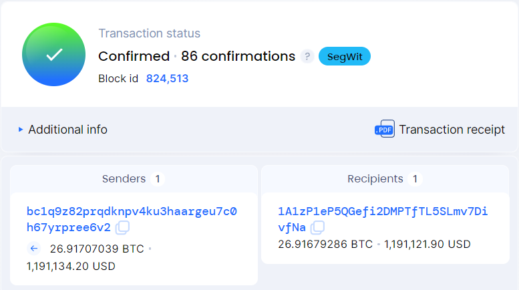Copy the recipient address
The image size is (519, 290).
click(317, 228)
